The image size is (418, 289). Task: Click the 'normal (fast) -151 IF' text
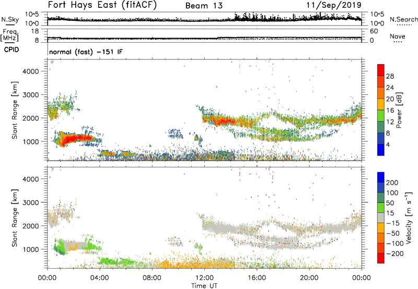(x=86, y=52)
